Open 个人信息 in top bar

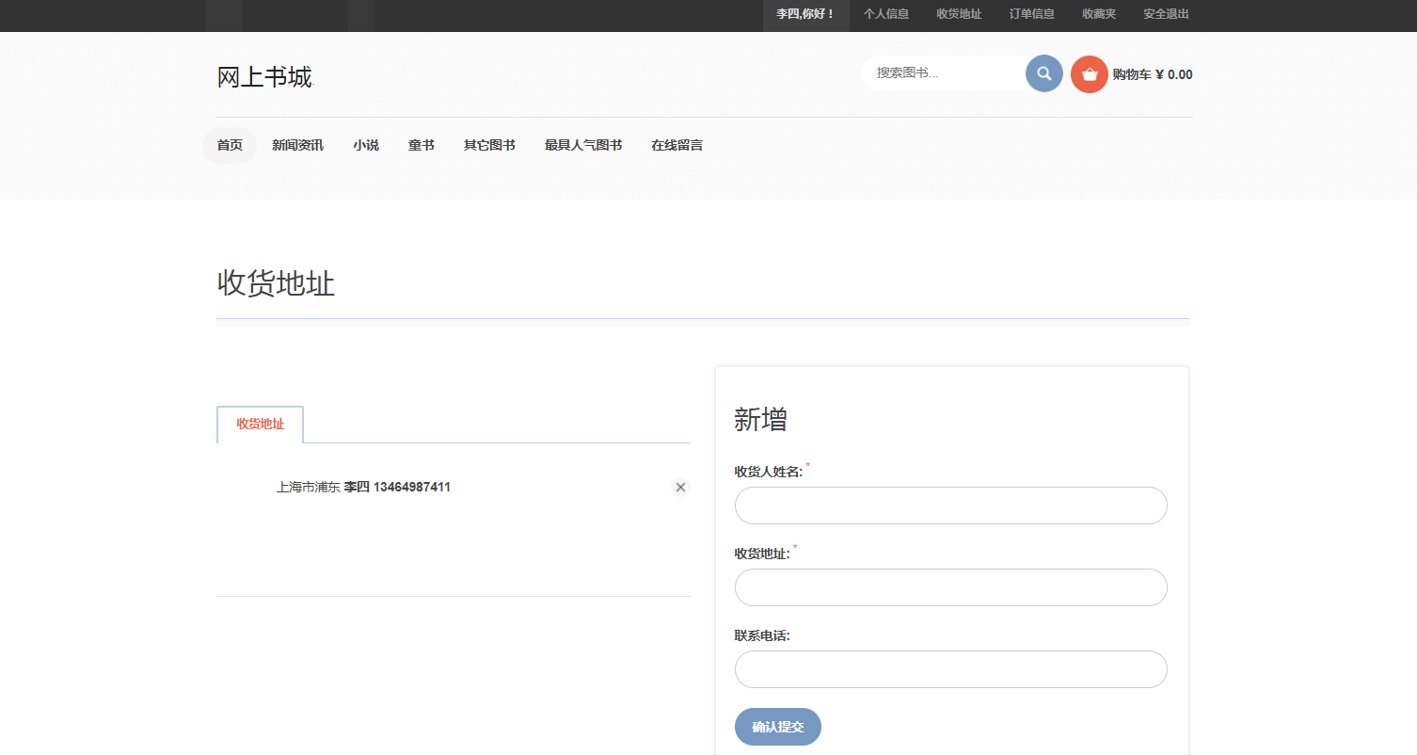[886, 14]
